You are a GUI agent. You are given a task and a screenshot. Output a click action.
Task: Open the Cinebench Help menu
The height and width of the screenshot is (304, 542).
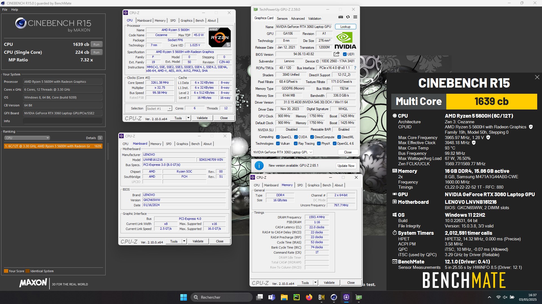(x=15, y=10)
